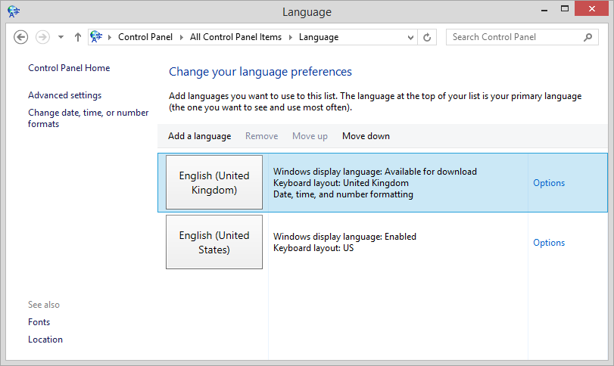Open the recent locations dropdown arrow

coord(61,37)
